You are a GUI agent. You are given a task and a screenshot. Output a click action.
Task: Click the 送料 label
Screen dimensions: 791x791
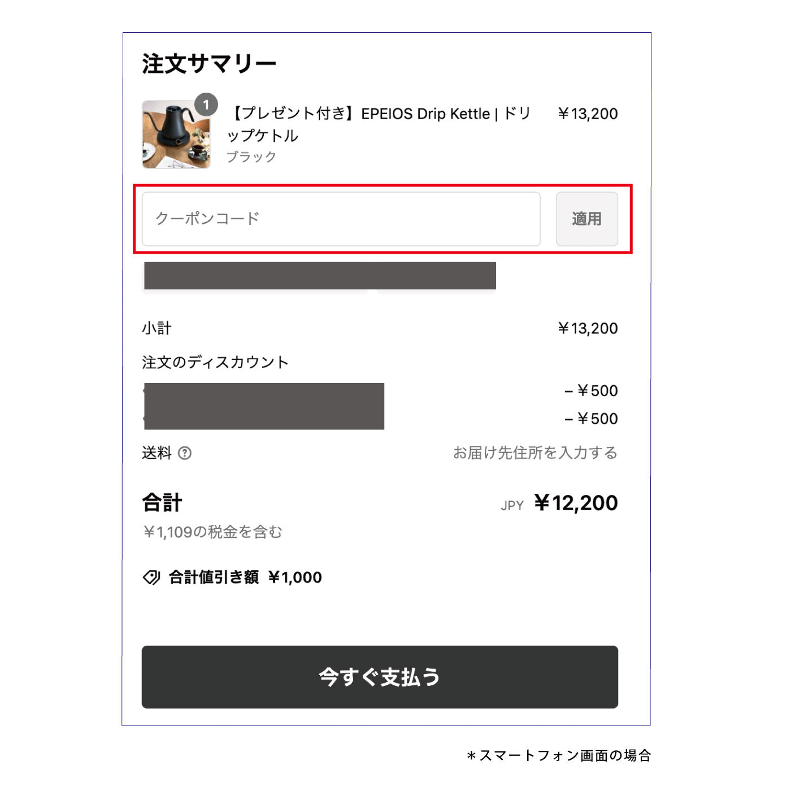click(x=157, y=453)
